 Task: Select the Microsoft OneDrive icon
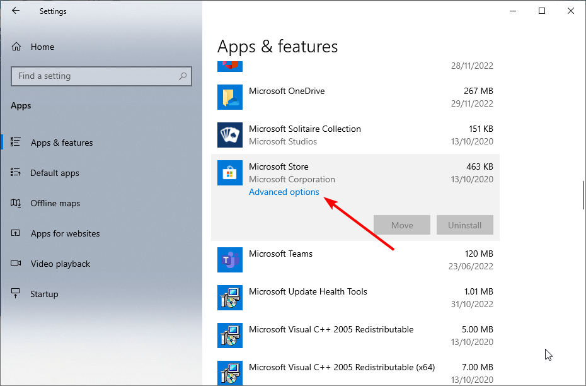pyautogui.click(x=230, y=97)
